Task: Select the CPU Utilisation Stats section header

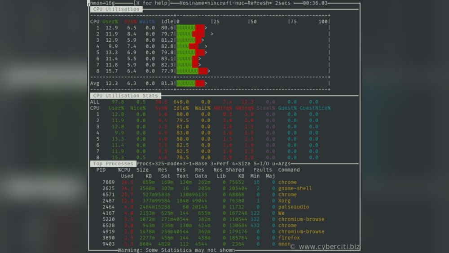Action: tap(125, 96)
